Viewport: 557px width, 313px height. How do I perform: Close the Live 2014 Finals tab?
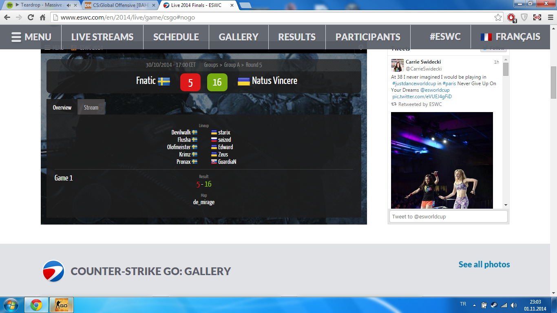232,5
